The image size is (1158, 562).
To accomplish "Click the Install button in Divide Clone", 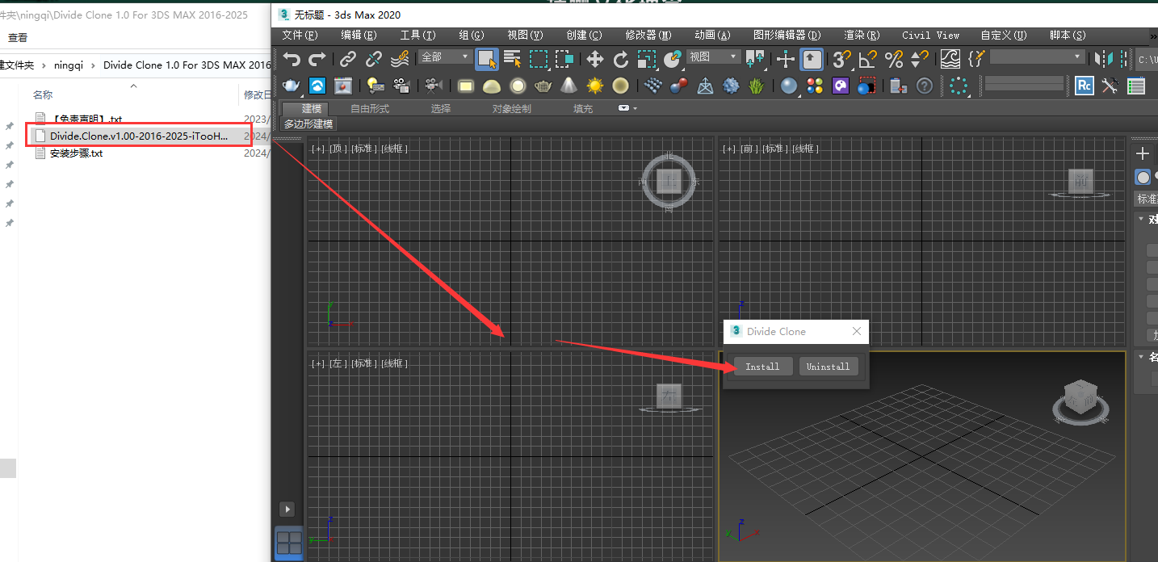I will click(762, 366).
